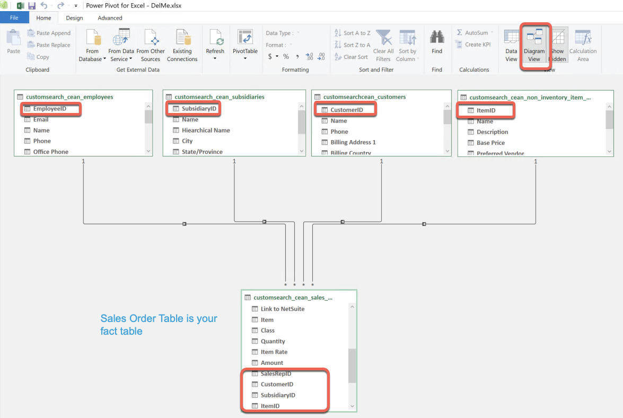Select the Design ribbon tab
Viewport: 623px width, 418px height.
pos(74,18)
